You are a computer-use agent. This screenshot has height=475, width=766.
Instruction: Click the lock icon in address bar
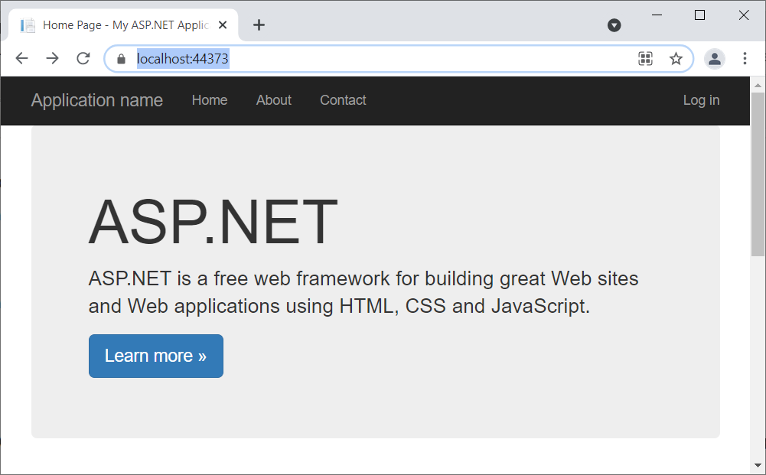coord(121,59)
